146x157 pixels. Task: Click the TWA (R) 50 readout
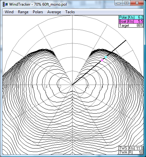[x=131, y=152]
